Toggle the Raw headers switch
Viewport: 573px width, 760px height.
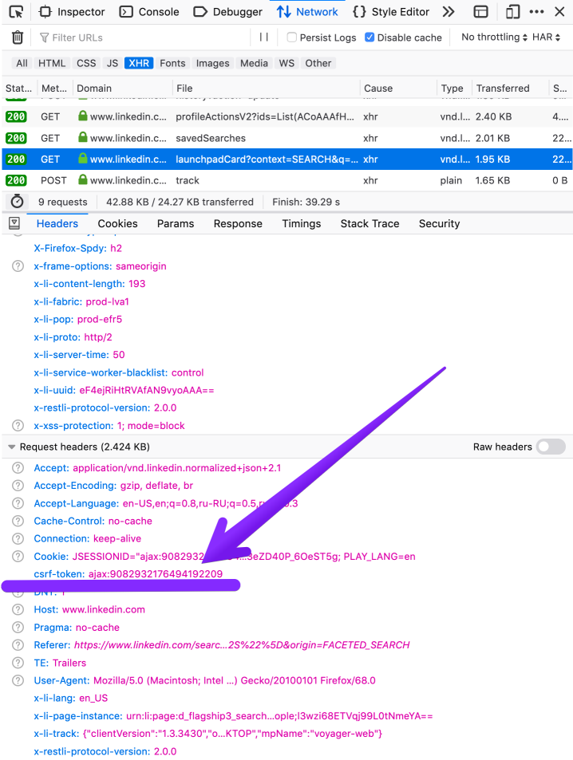[x=551, y=447]
